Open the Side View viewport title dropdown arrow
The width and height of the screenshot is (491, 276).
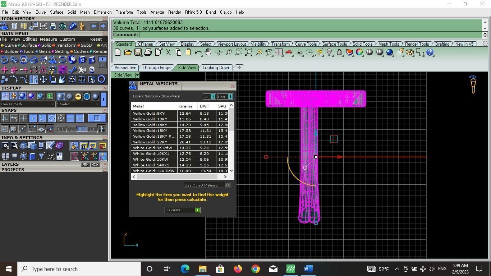click(137, 75)
